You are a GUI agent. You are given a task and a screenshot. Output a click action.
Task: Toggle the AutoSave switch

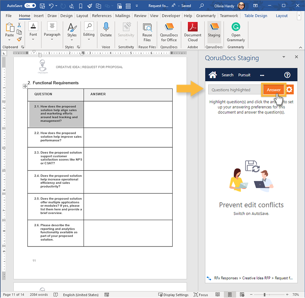coord(30,6)
